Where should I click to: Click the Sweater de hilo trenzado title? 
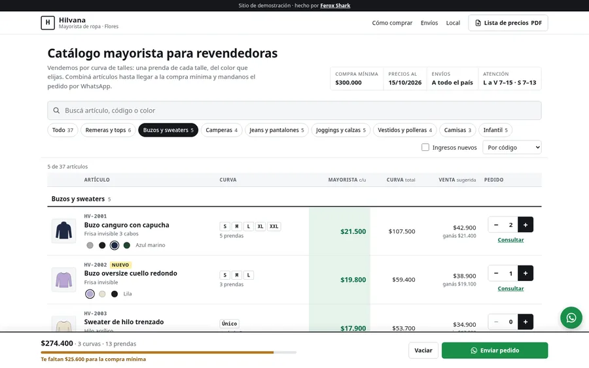(x=124, y=322)
